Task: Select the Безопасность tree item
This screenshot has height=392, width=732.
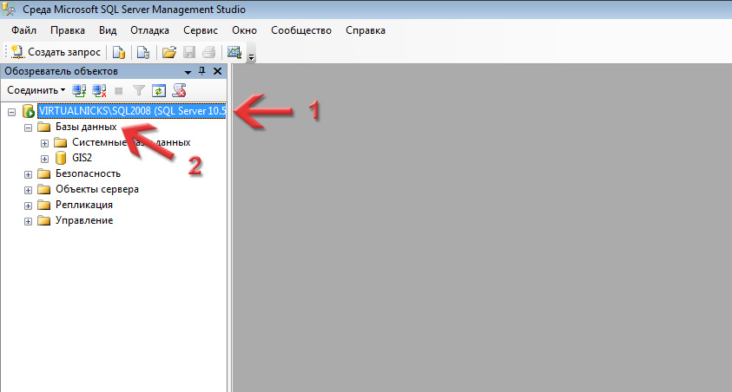Action: pyautogui.click(x=89, y=173)
